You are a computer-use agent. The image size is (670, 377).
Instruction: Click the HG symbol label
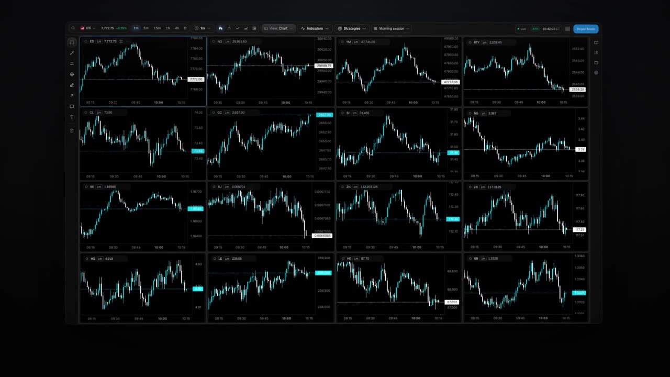tap(93, 259)
